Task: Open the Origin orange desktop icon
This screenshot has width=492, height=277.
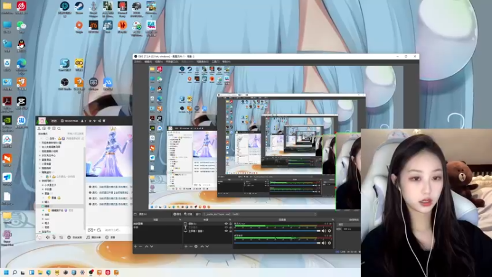Action: tap(79, 25)
